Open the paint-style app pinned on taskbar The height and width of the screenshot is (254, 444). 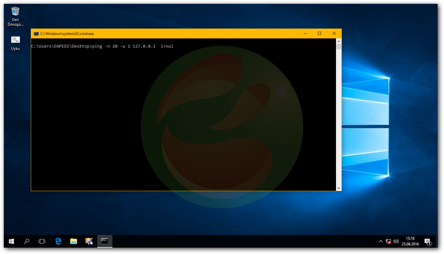(89, 241)
